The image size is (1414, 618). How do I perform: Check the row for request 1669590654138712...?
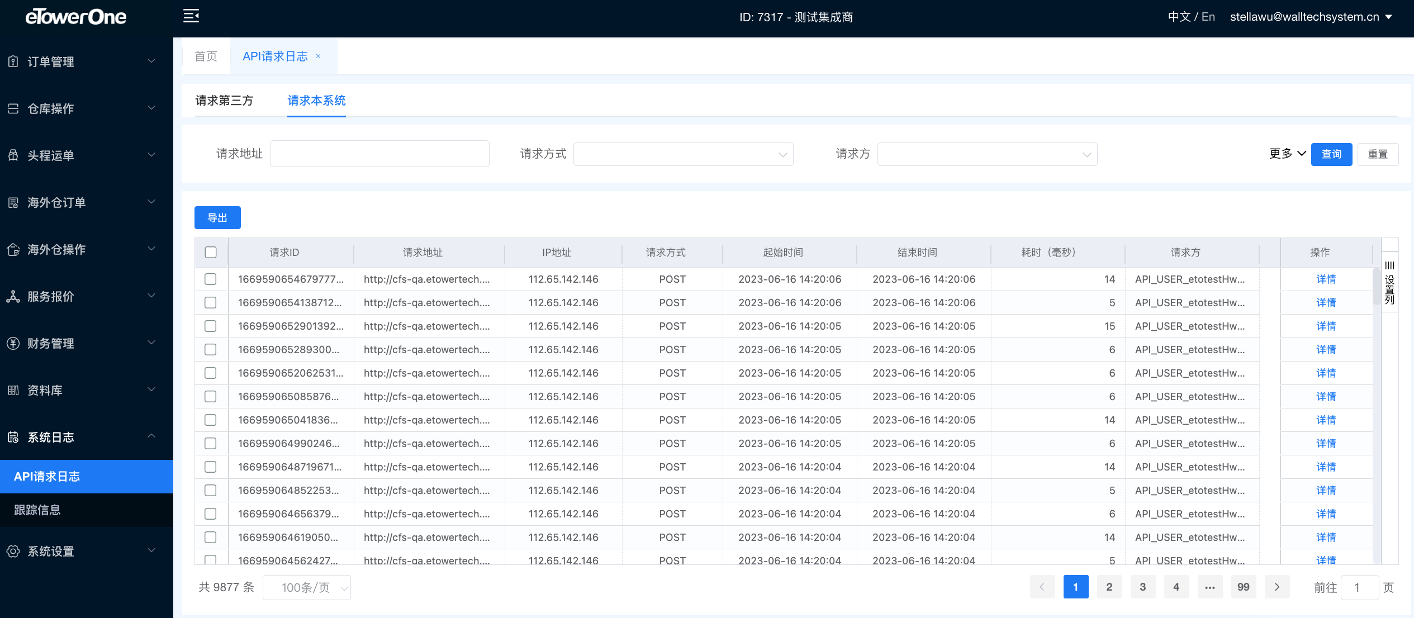point(211,302)
